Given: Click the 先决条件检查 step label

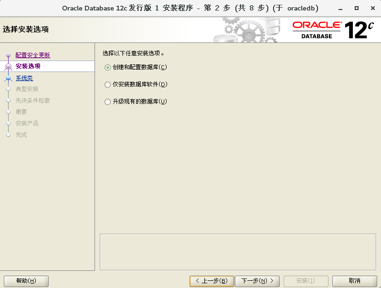Looking at the screenshot, I should (32, 101).
